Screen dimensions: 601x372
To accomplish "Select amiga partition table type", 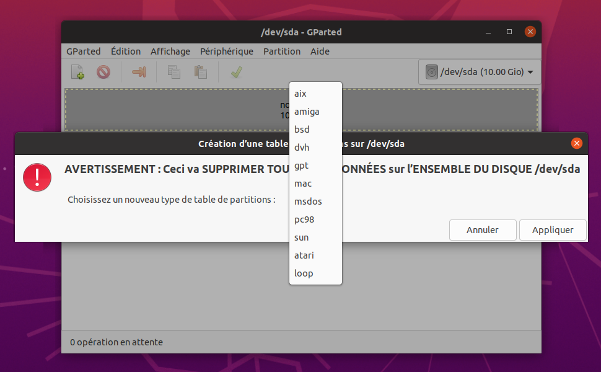I will click(x=315, y=112).
